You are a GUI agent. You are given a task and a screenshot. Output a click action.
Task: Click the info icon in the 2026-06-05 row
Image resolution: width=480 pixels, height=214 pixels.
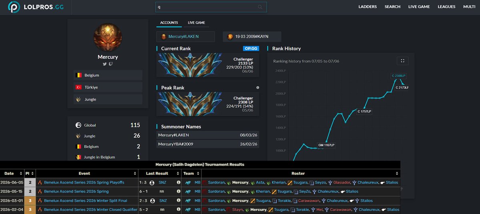[x=179, y=182]
